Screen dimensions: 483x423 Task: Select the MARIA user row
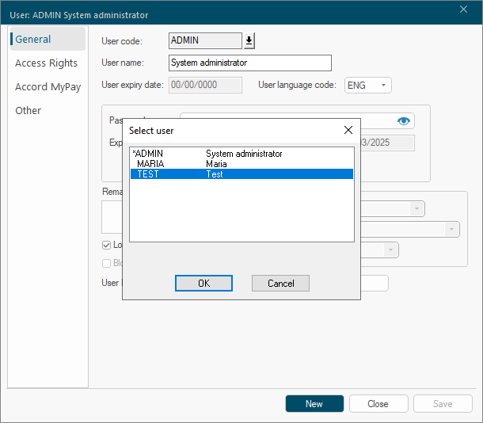[241, 164]
